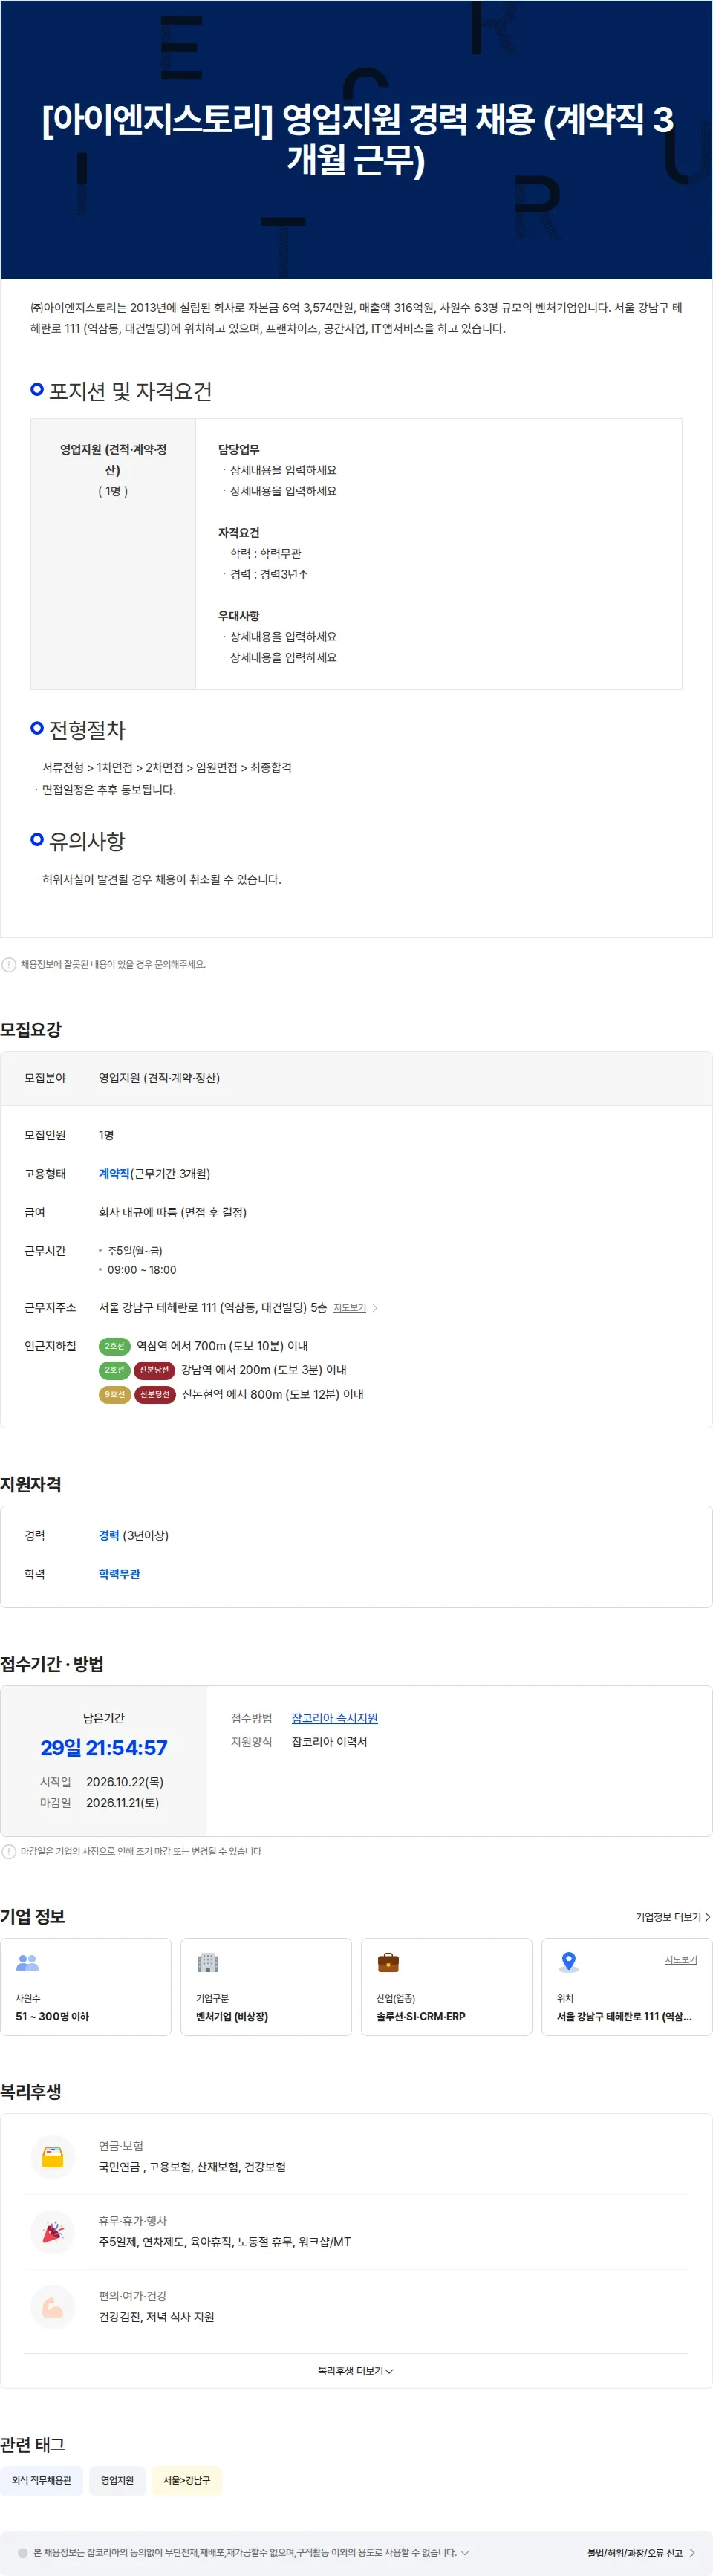This screenshot has width=713, height=2576.
Task: Click the 주5일제, 연차제도 benefits text
Action: [x=225, y=2242]
